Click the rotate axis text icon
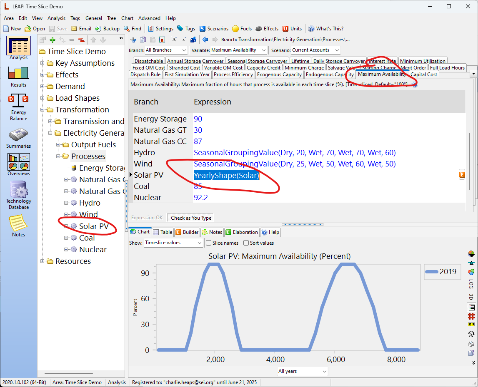 [471, 334]
